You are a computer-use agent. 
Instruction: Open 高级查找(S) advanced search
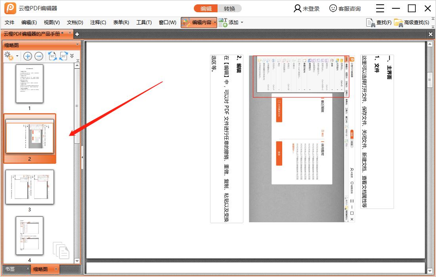[412, 23]
